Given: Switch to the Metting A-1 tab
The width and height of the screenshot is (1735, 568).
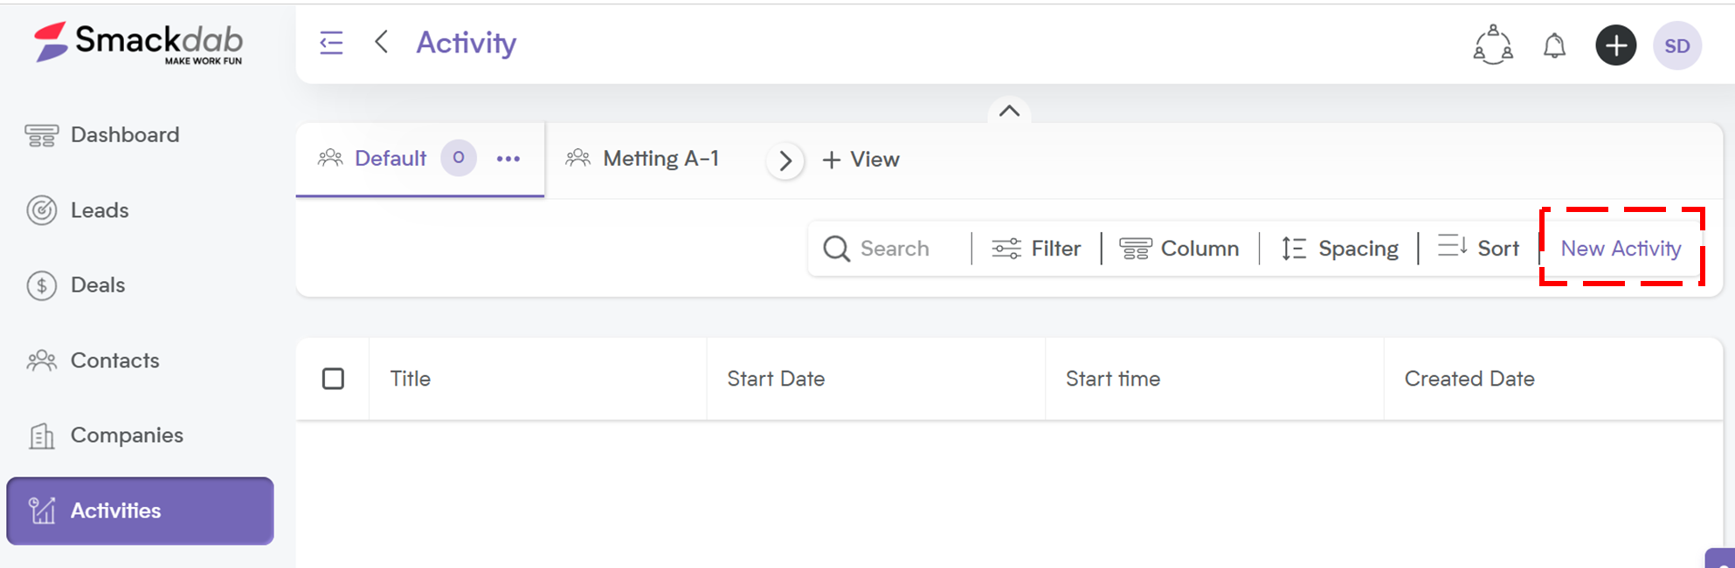Looking at the screenshot, I should [643, 159].
